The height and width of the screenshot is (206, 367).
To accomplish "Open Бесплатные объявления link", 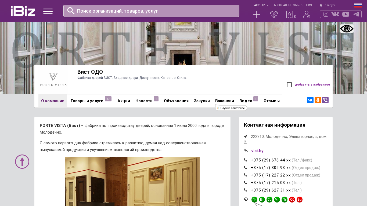I will point(293,5).
